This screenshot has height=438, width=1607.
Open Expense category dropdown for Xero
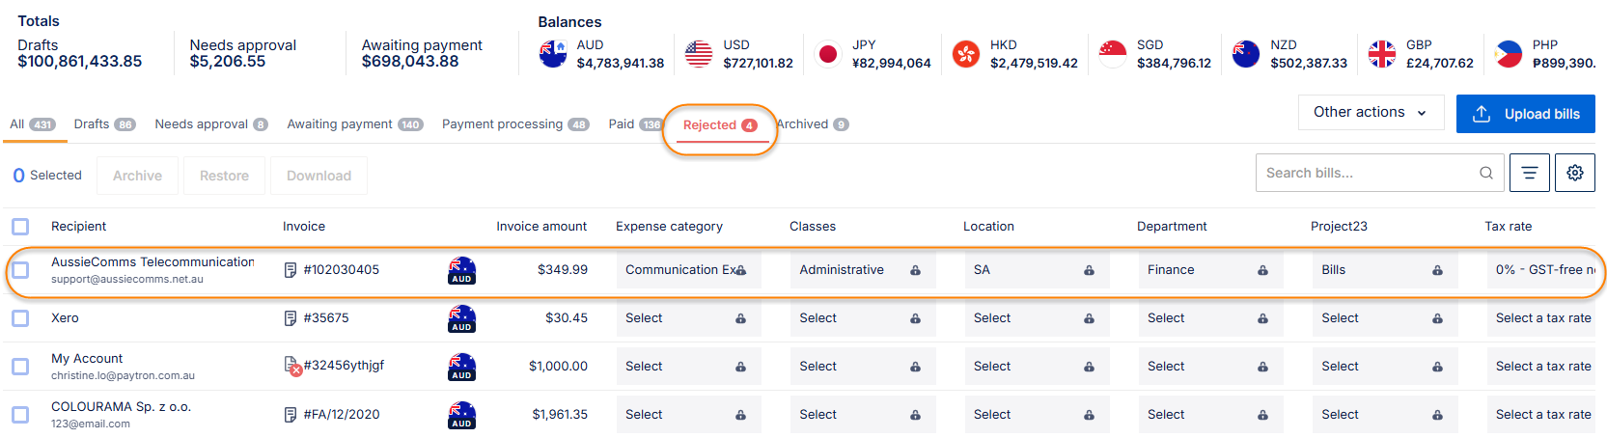coord(687,318)
